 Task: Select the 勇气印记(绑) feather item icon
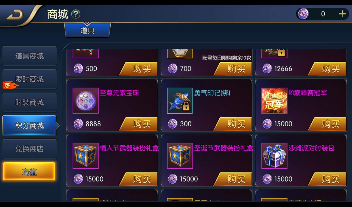[180, 100]
